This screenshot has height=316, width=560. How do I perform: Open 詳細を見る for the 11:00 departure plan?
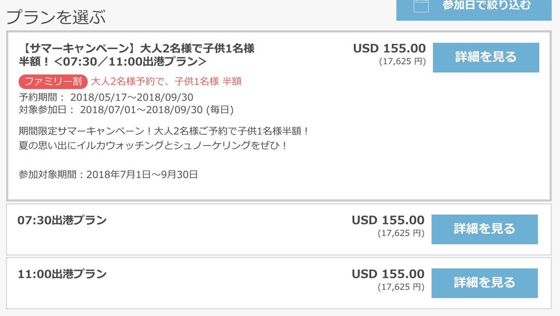(x=485, y=283)
